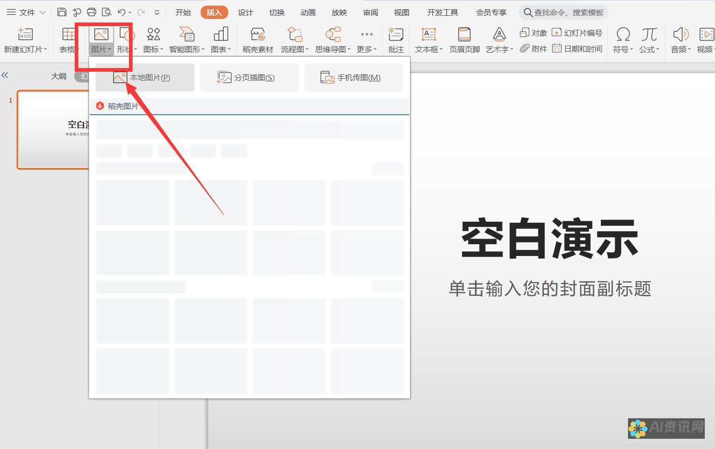Collapse the slide panel with double chevron
Screen dimensions: 715x449
5,75
